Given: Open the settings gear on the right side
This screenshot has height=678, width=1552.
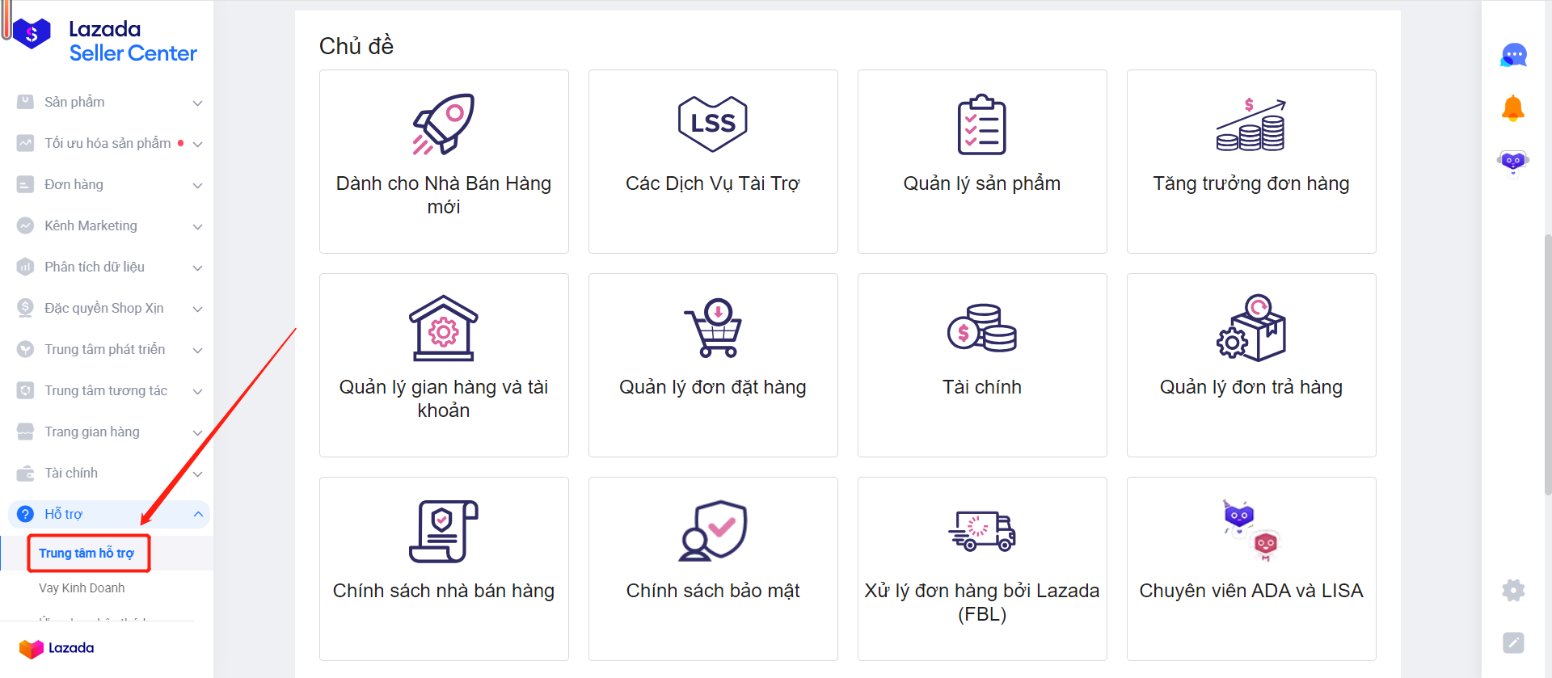Looking at the screenshot, I should [1513, 591].
